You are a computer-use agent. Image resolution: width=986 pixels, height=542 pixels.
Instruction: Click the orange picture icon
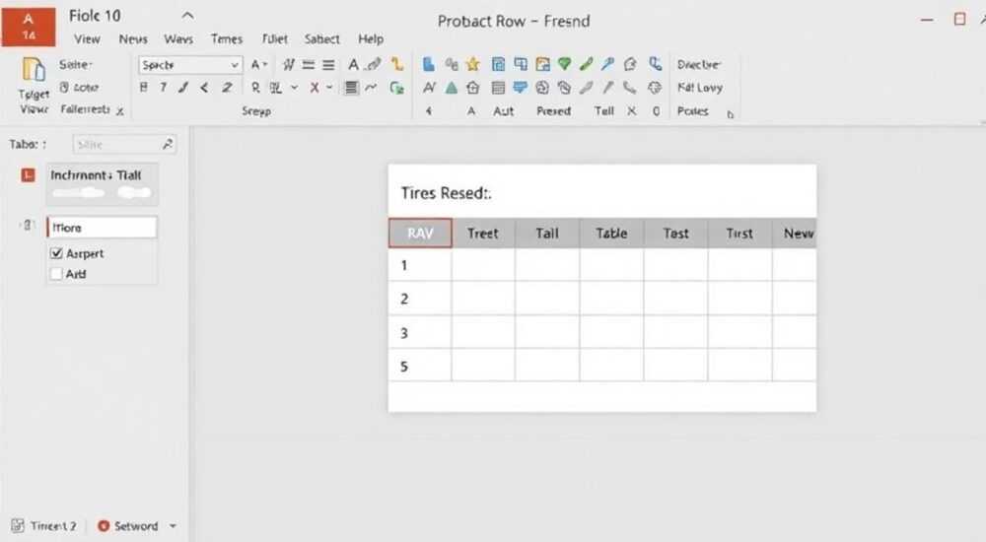542,64
